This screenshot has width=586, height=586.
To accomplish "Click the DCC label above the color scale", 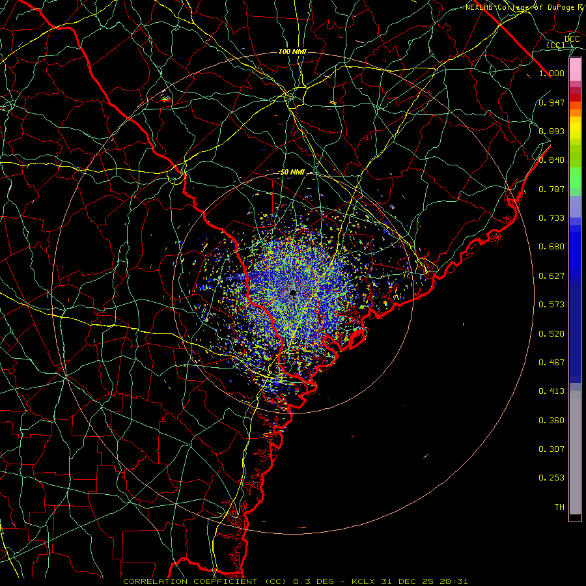I will (572, 38).
